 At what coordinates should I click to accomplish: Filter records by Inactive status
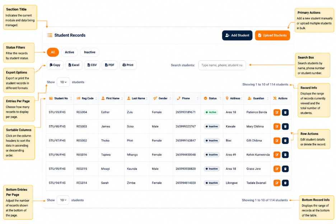point(90,52)
